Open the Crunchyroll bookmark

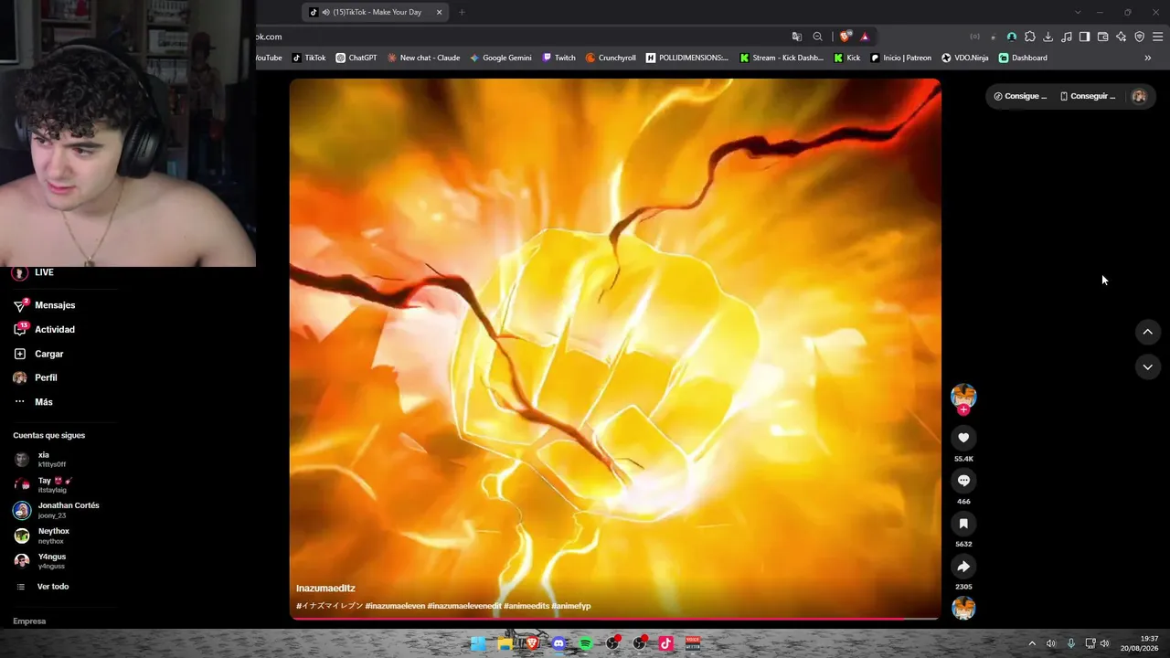(x=611, y=58)
